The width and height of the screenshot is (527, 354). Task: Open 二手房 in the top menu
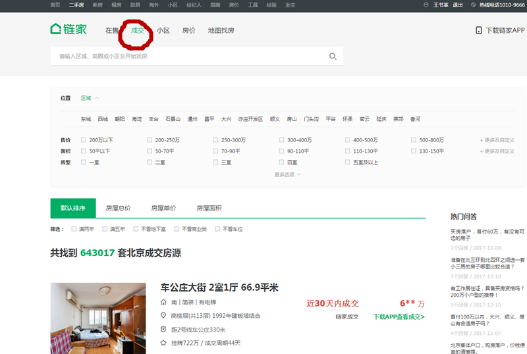[76, 5]
